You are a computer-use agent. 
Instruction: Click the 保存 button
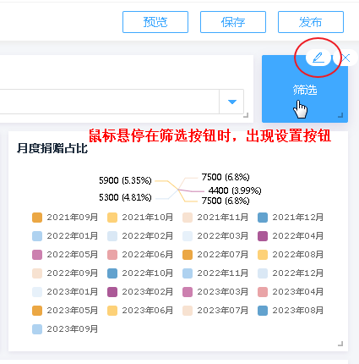(x=233, y=22)
